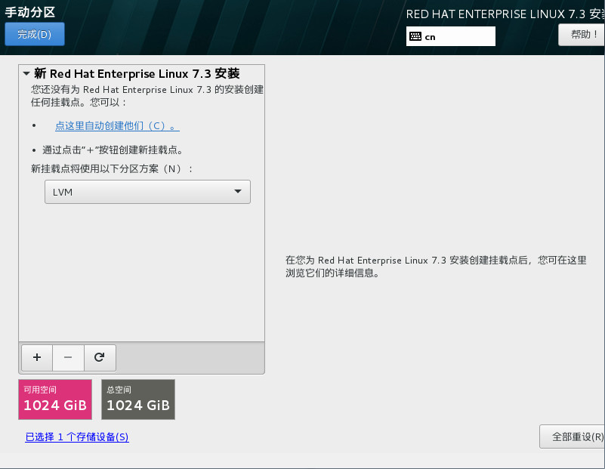This screenshot has height=469, width=605.
Task: Open the selected storage devices link
Action: tap(77, 437)
